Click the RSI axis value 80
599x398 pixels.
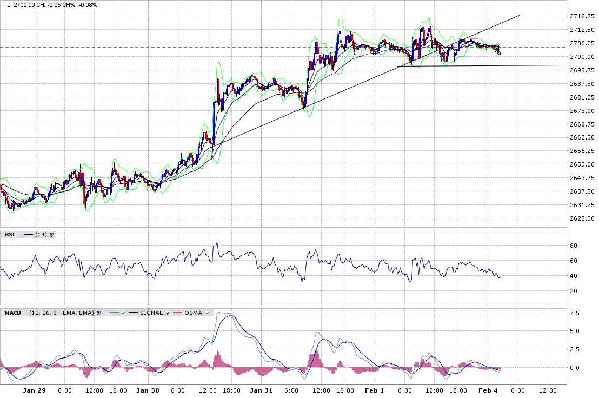(x=574, y=246)
